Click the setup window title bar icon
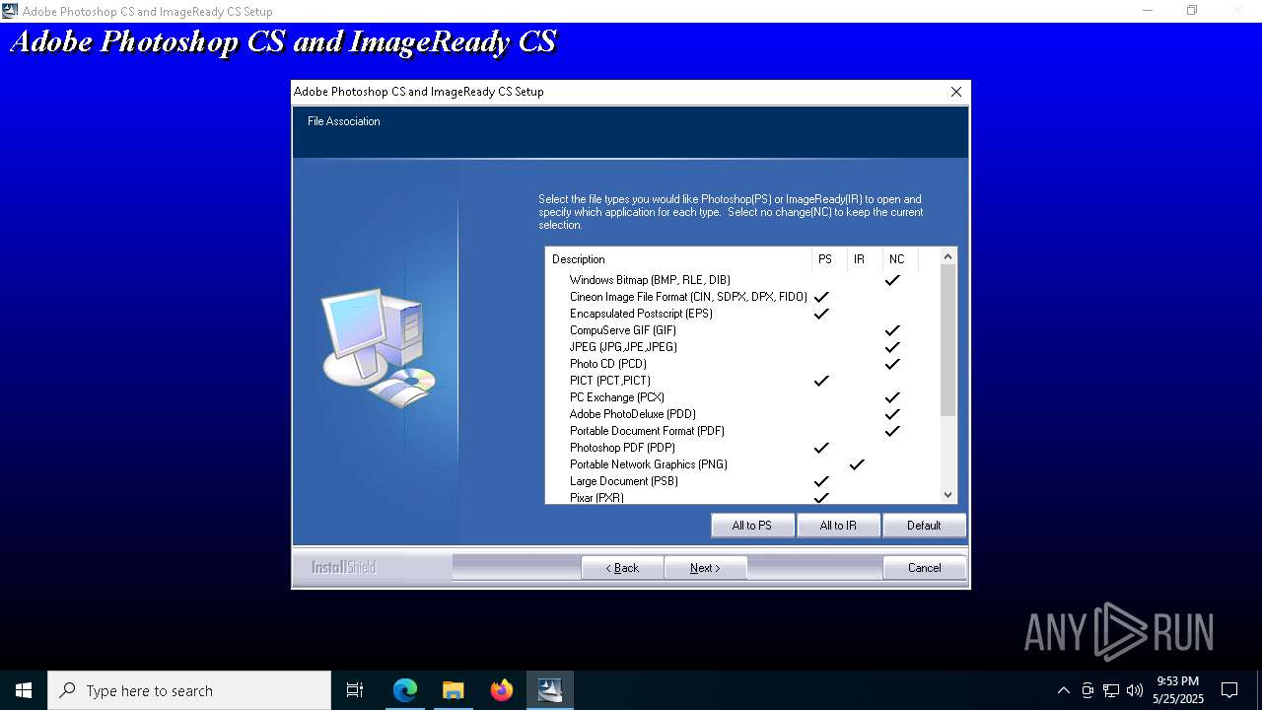 click(x=10, y=11)
